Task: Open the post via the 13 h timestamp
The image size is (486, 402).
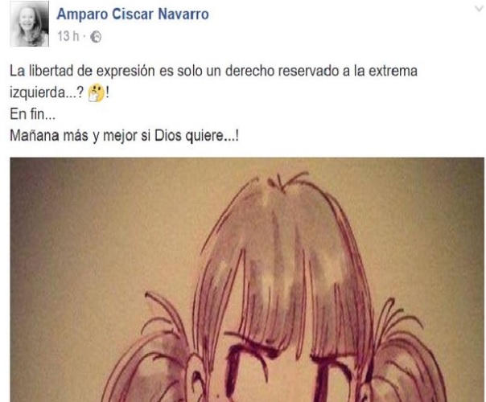Action: (x=68, y=36)
